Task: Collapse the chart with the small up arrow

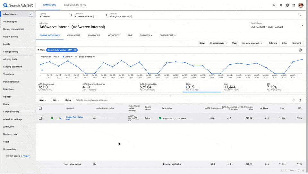Action: 171,96
